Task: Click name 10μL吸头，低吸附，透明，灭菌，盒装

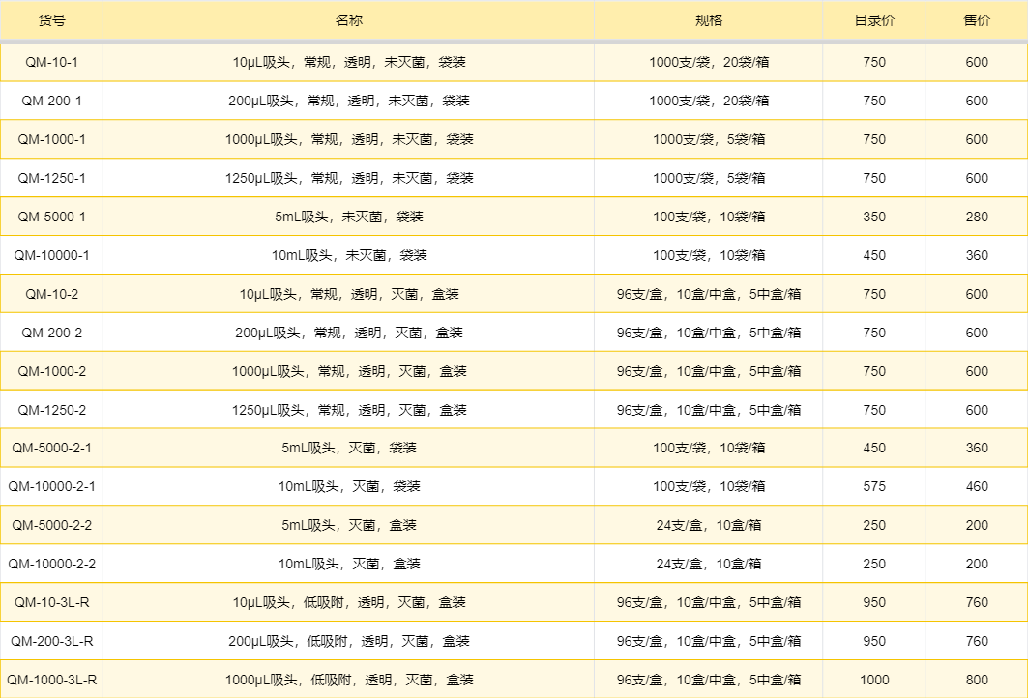Action: tap(349, 603)
